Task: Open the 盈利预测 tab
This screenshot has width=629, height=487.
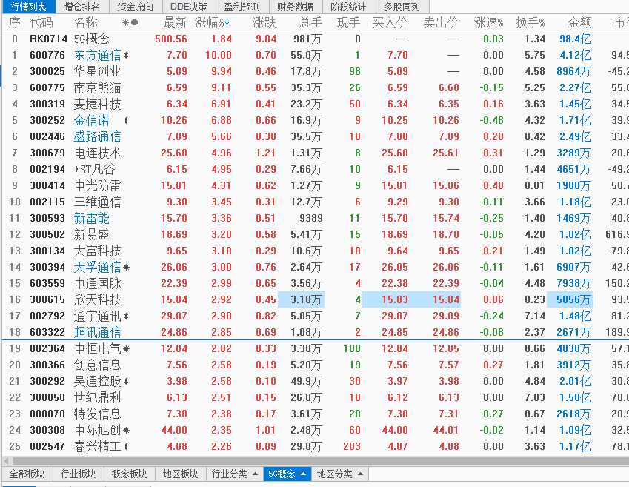Action: (242, 7)
